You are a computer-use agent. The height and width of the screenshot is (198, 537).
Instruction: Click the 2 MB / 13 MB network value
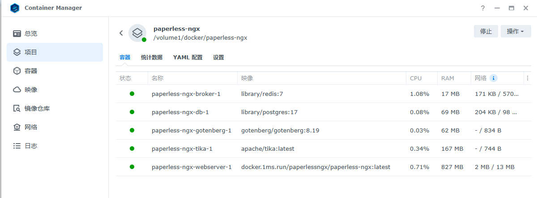pos(494,167)
